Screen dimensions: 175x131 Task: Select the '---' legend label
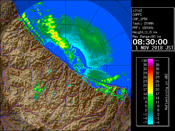156,61
